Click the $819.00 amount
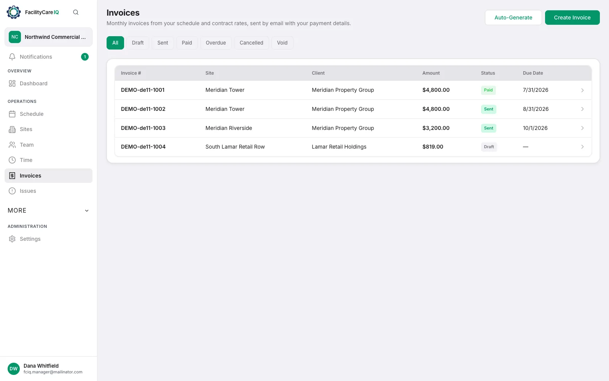The image size is (609, 381). click(433, 147)
